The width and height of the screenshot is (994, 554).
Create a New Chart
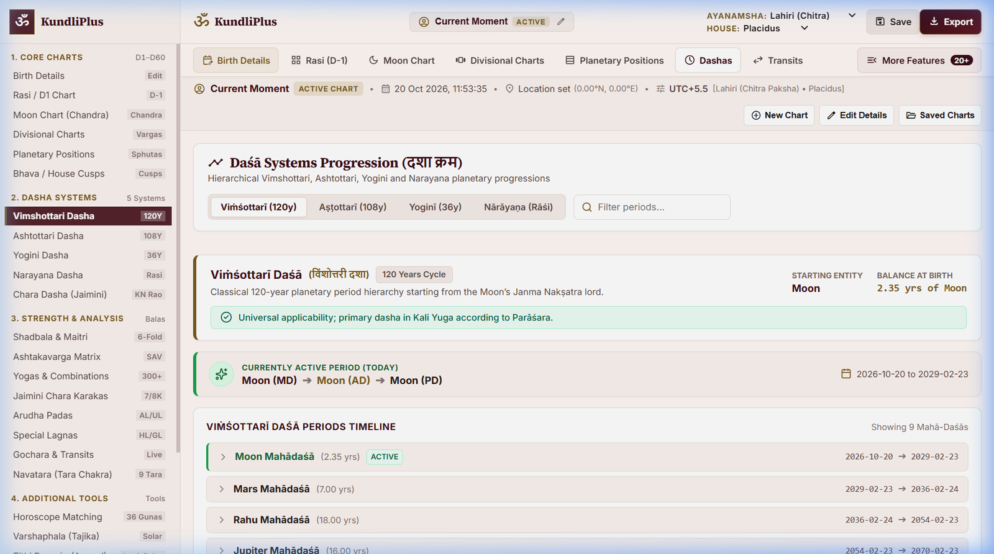[779, 115]
